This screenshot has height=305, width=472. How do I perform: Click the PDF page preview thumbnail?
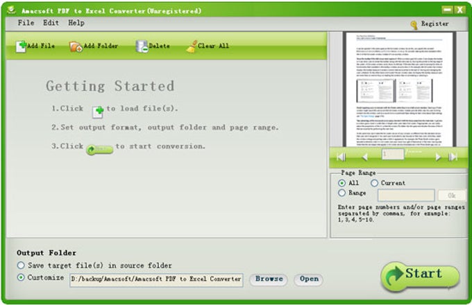[x=399, y=89]
